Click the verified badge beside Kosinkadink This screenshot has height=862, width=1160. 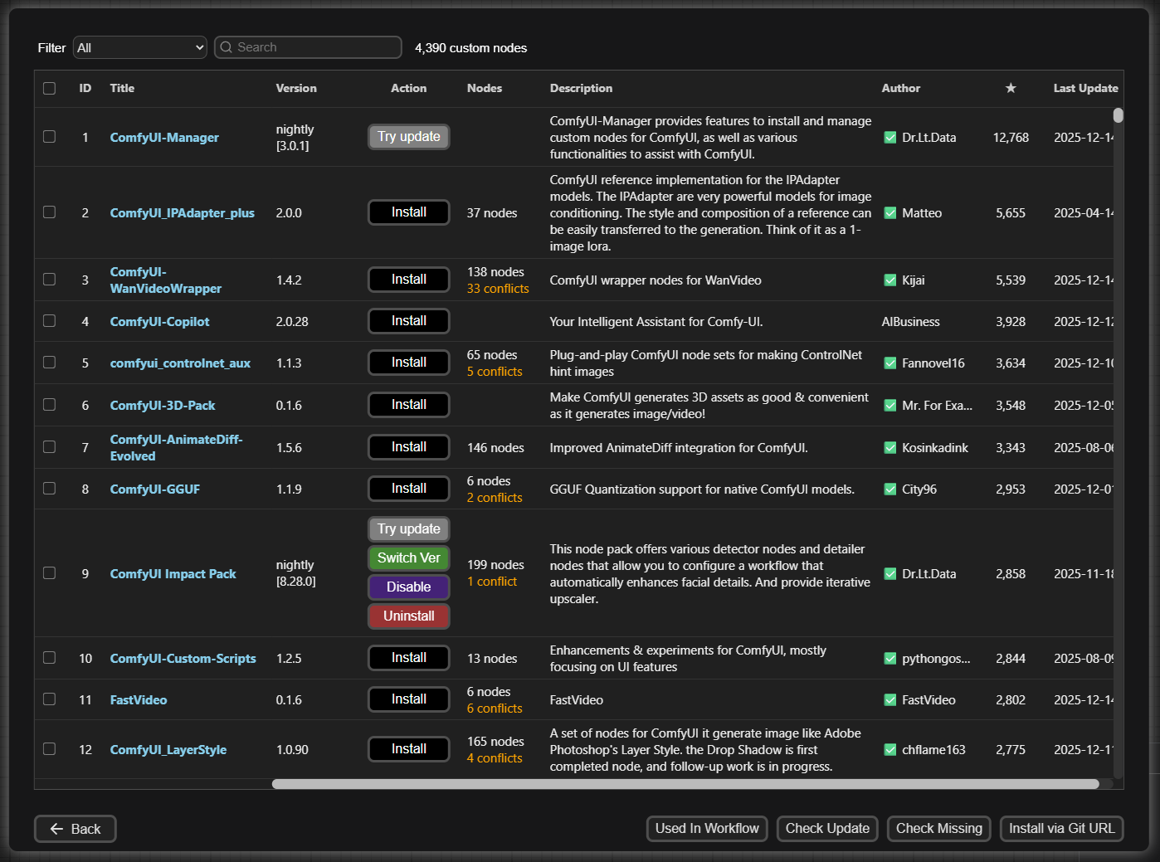coord(889,448)
